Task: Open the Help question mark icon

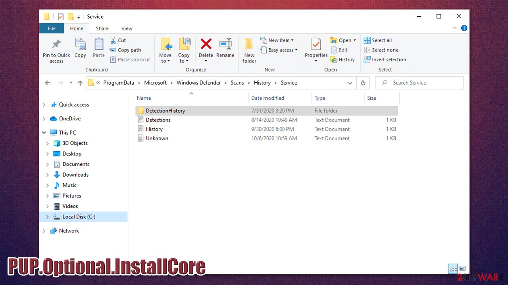Action: tap(464, 28)
